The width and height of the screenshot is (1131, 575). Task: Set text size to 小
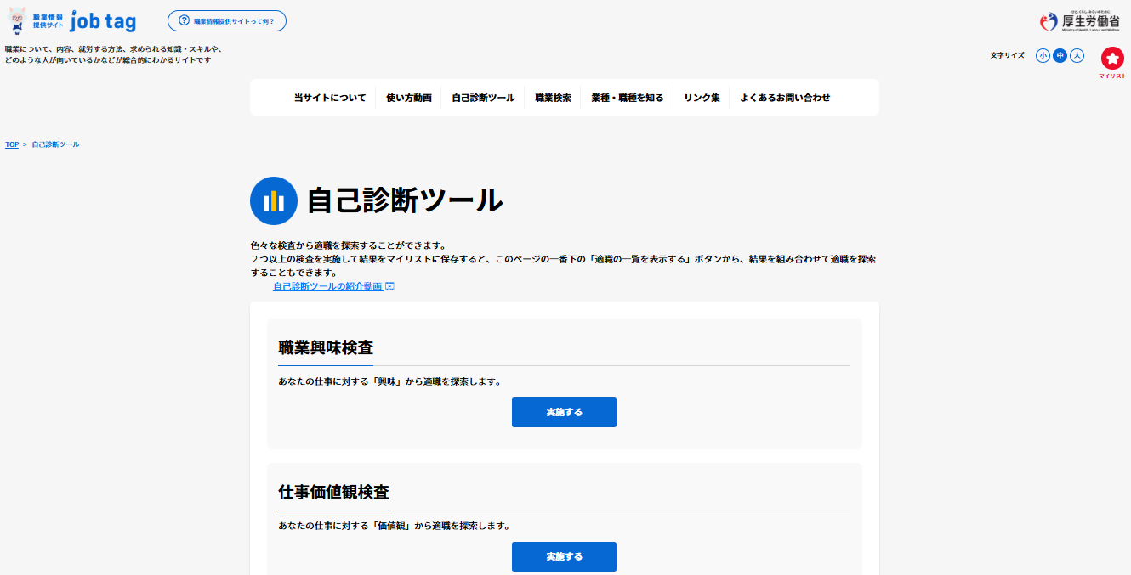pos(1043,55)
